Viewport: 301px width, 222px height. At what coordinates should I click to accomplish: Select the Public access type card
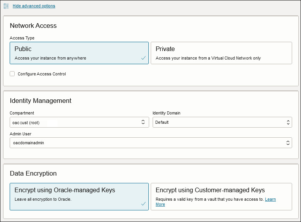pos(79,53)
